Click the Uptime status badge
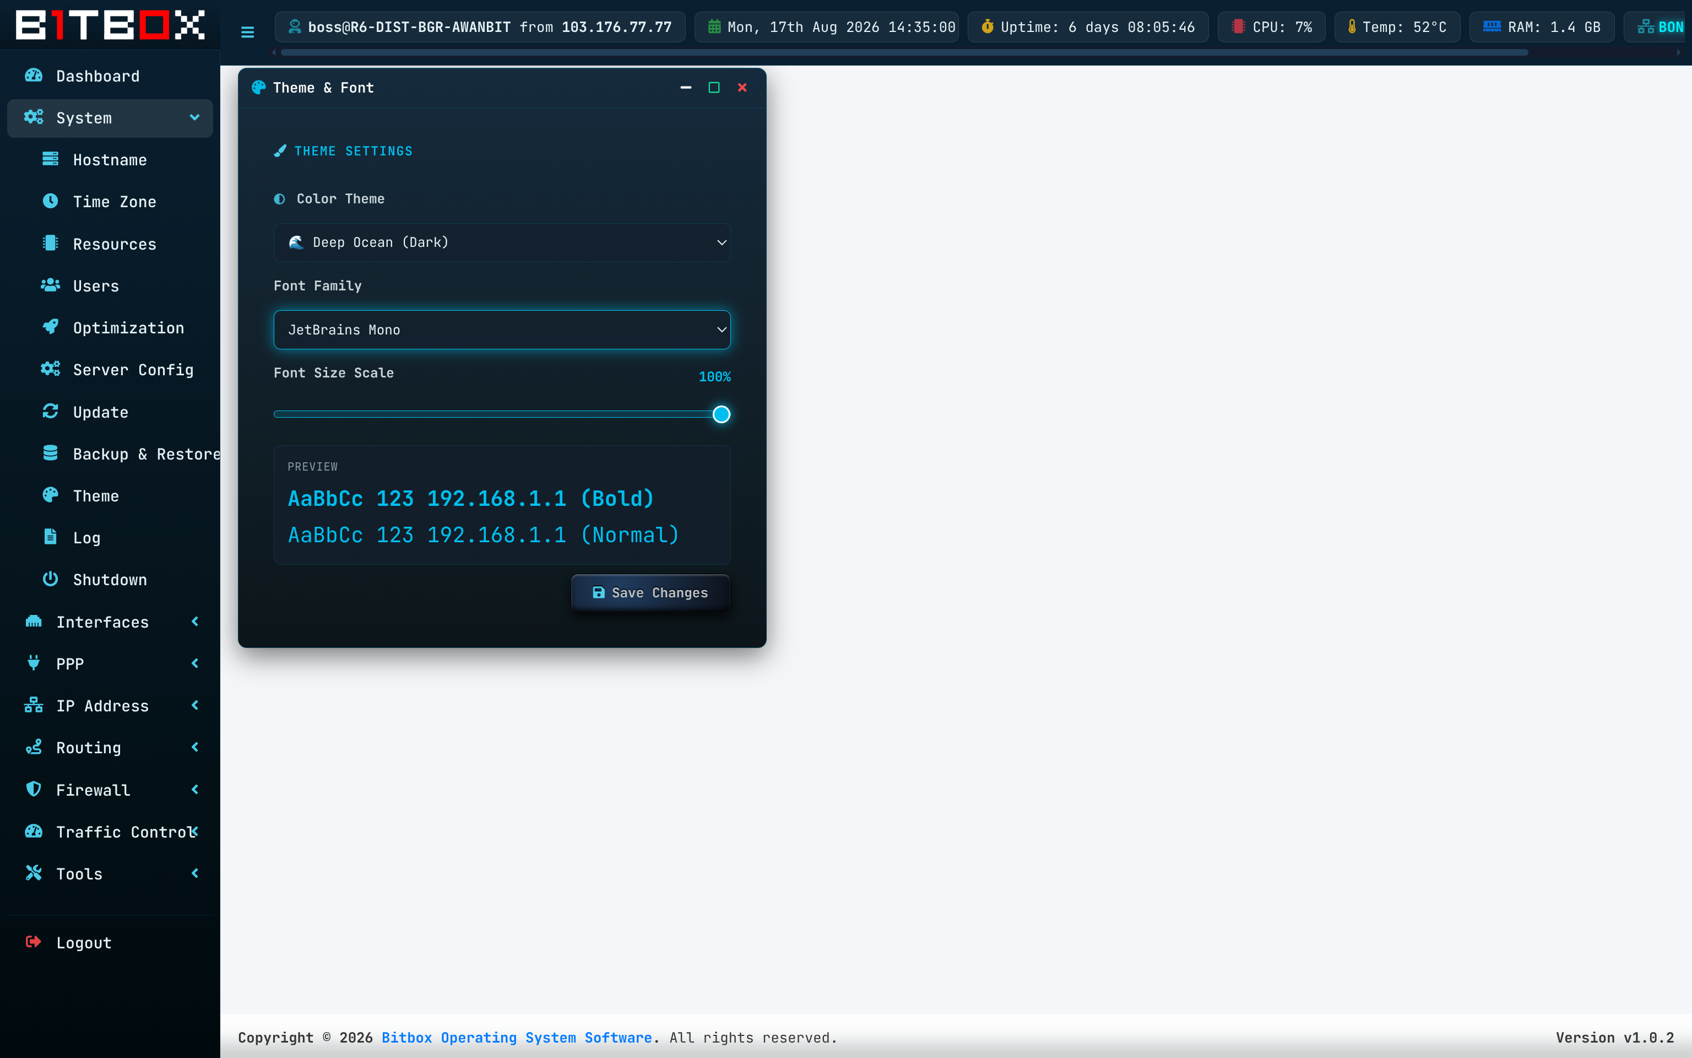Viewport: 1692px width, 1058px height. click(1088, 28)
